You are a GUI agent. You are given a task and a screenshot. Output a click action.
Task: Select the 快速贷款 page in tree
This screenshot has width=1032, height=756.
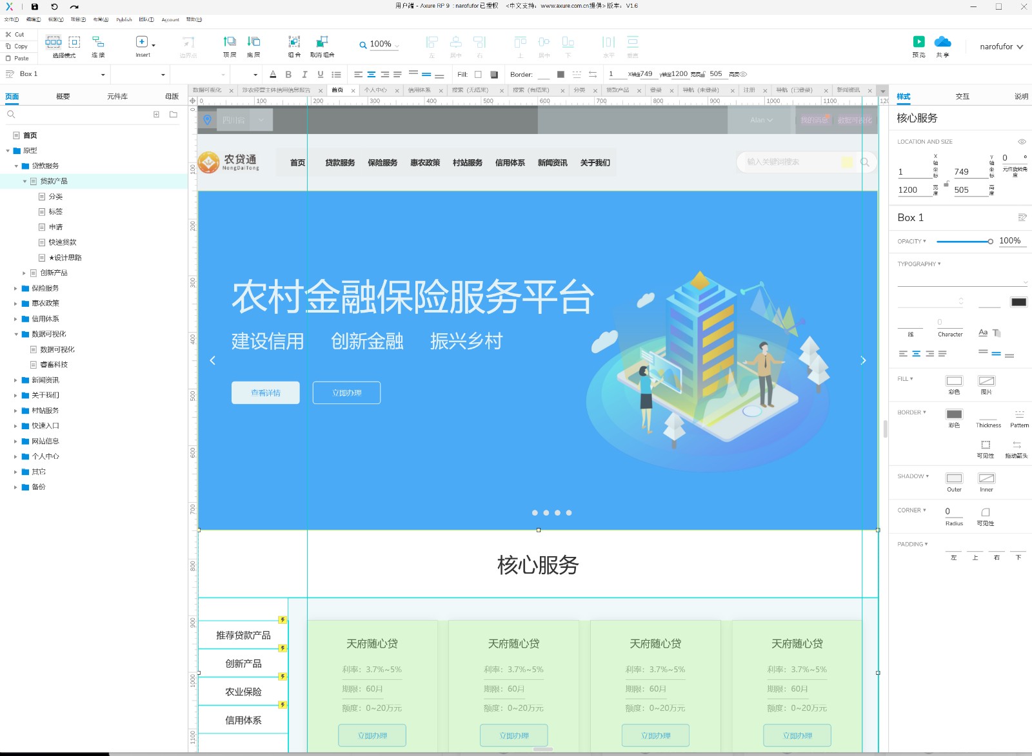point(63,242)
